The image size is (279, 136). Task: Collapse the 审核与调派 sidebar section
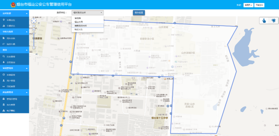[x=27, y=32]
